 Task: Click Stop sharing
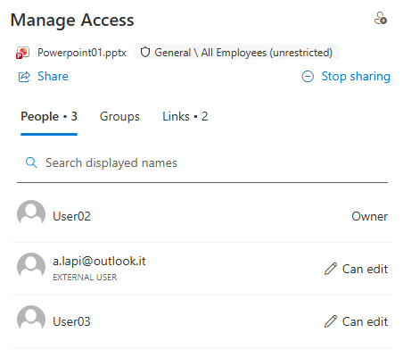[x=356, y=77]
